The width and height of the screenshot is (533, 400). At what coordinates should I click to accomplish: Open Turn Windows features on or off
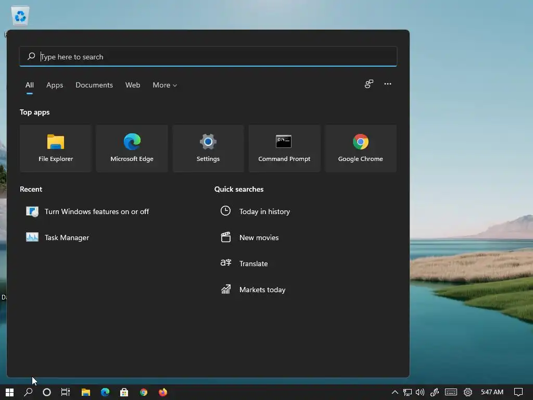(x=87, y=211)
